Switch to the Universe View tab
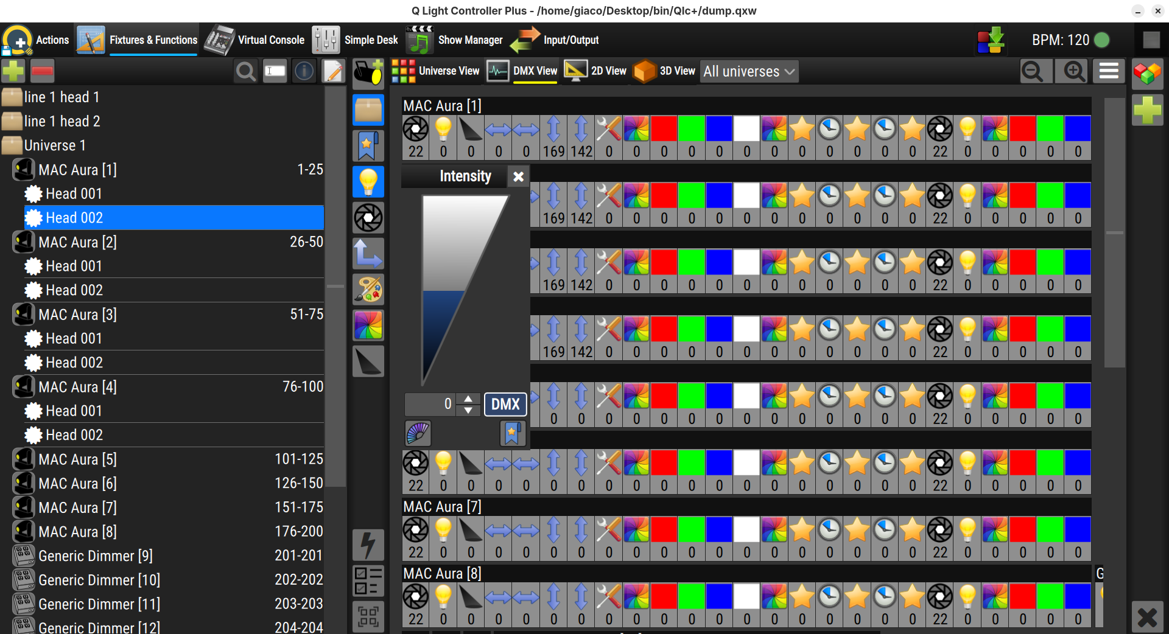Viewport: 1169px width, 634px height. pos(436,71)
